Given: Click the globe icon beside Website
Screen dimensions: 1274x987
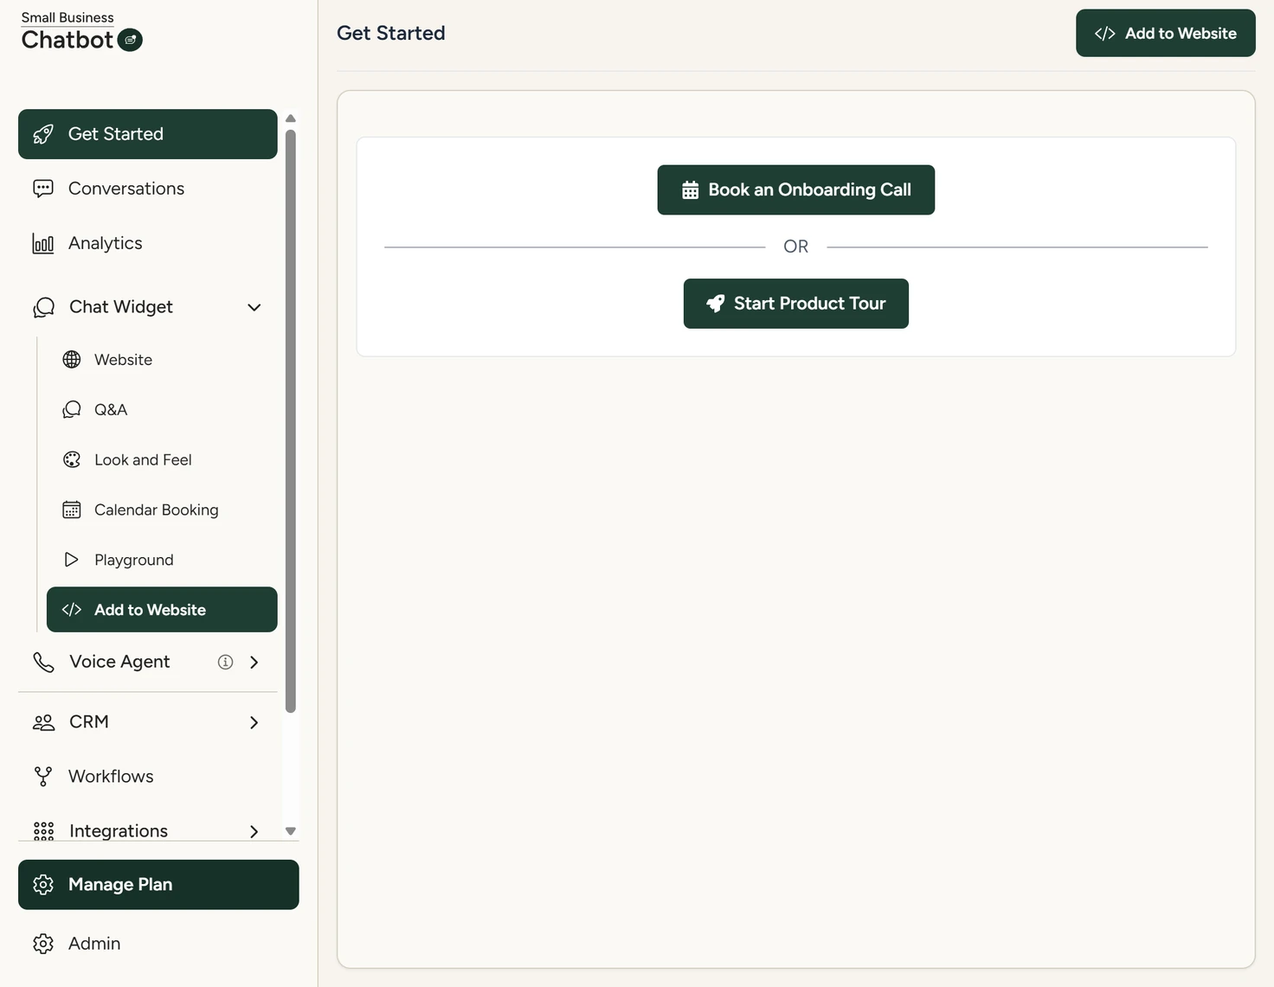Looking at the screenshot, I should point(72,360).
